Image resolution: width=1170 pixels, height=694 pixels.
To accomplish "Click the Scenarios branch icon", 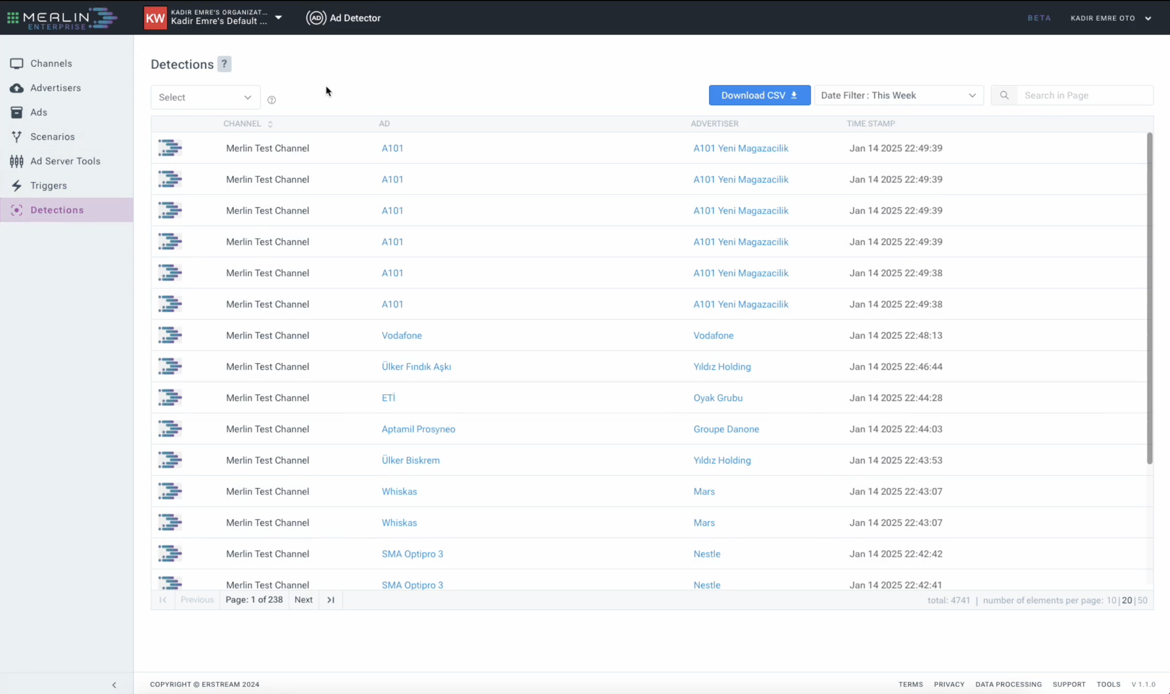I will click(x=16, y=137).
